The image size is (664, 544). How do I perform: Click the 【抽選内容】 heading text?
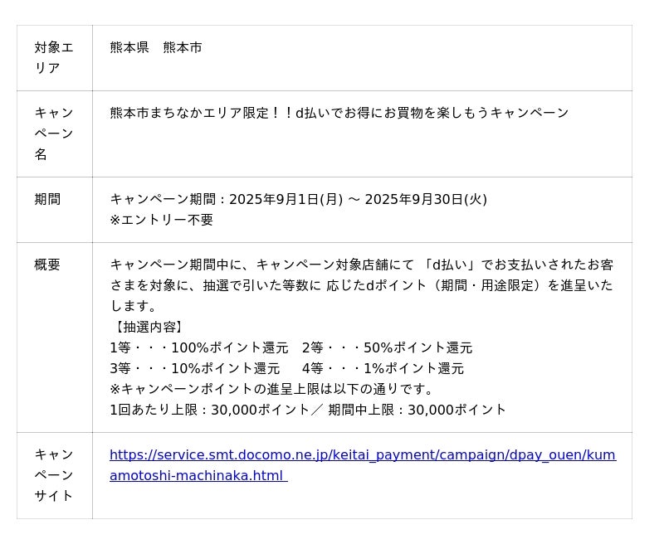[148, 327]
